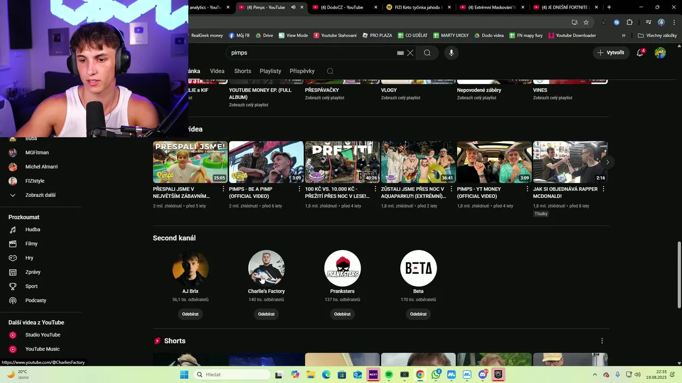This screenshot has height=383, width=682.
Task: Open the Beta channel avatar
Action: click(418, 268)
